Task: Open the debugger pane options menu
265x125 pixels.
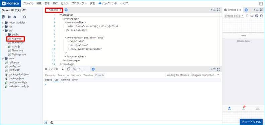Action: [x=213, y=69]
